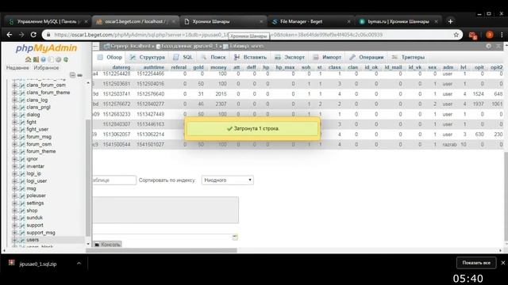This screenshot has height=285, width=508.
Task: Click the horizontal scrollbar at page bottom
Action: point(161,250)
